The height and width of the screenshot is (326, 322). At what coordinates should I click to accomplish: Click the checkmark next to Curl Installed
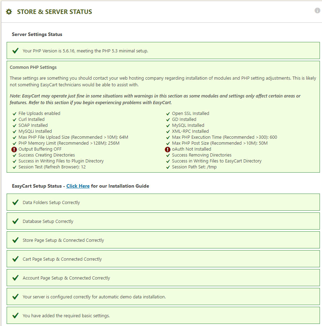[x=15, y=120]
